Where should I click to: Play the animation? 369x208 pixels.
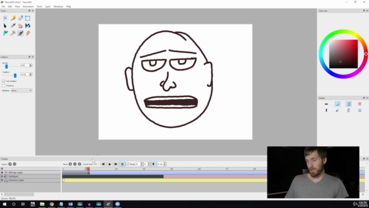110,164
